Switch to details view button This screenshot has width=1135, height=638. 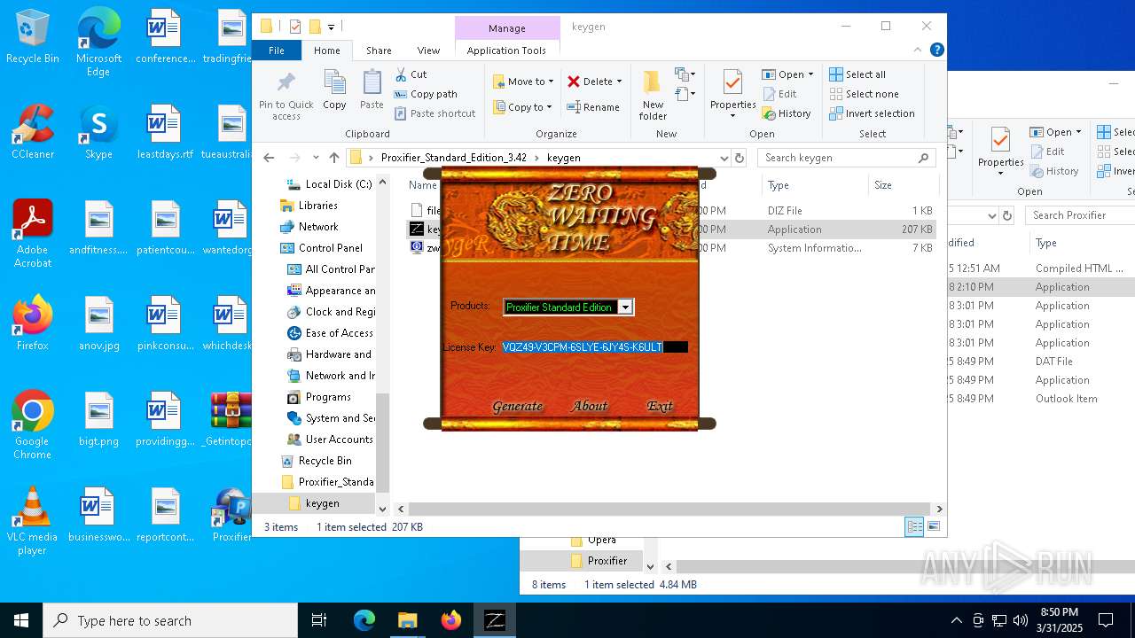click(x=914, y=526)
